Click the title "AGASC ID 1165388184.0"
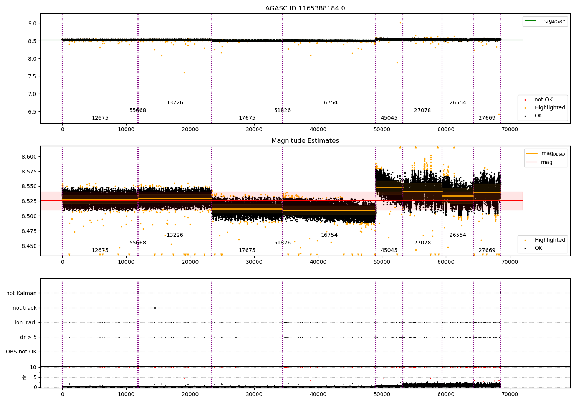The image size is (576, 403). 305,8
